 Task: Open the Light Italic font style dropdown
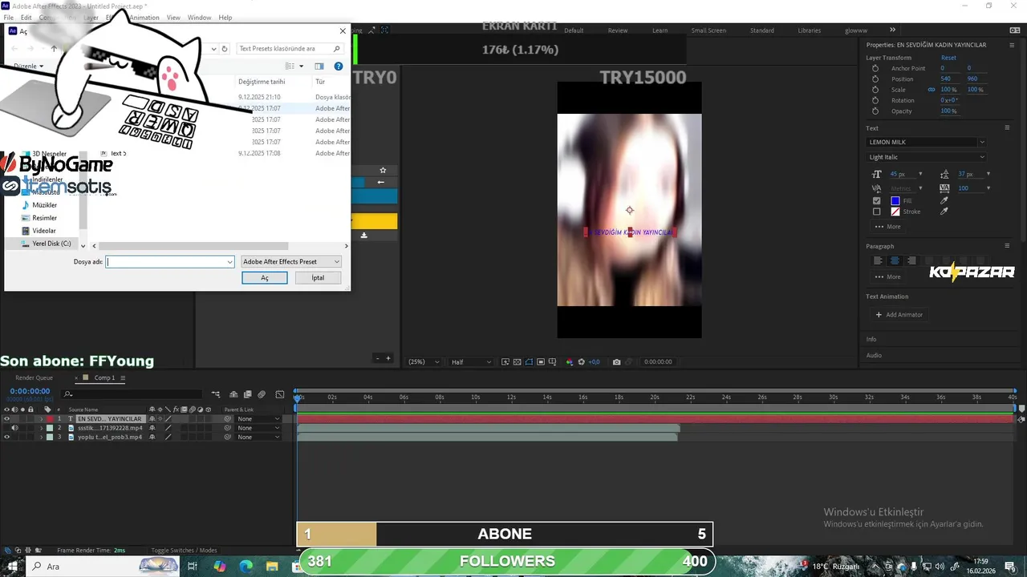click(x=926, y=157)
